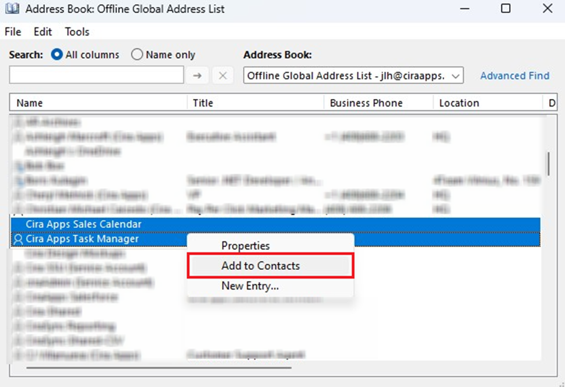Choose Add to Contacts in context menu
The width and height of the screenshot is (565, 387).
271,266
